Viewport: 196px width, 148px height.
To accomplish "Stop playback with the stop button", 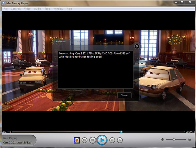I will coord(92,140).
